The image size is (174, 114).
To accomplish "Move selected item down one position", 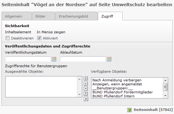I will click(x=86, y=88).
